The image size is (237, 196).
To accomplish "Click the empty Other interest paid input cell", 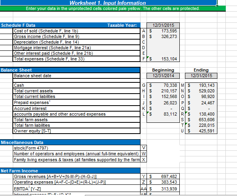I will tap(163, 53).
